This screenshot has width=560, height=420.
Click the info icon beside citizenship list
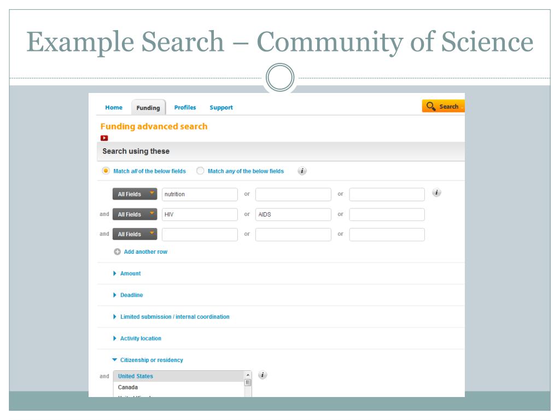click(262, 375)
